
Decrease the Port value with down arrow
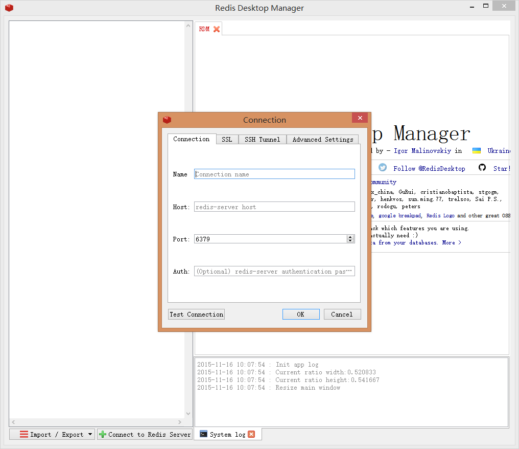pos(350,241)
